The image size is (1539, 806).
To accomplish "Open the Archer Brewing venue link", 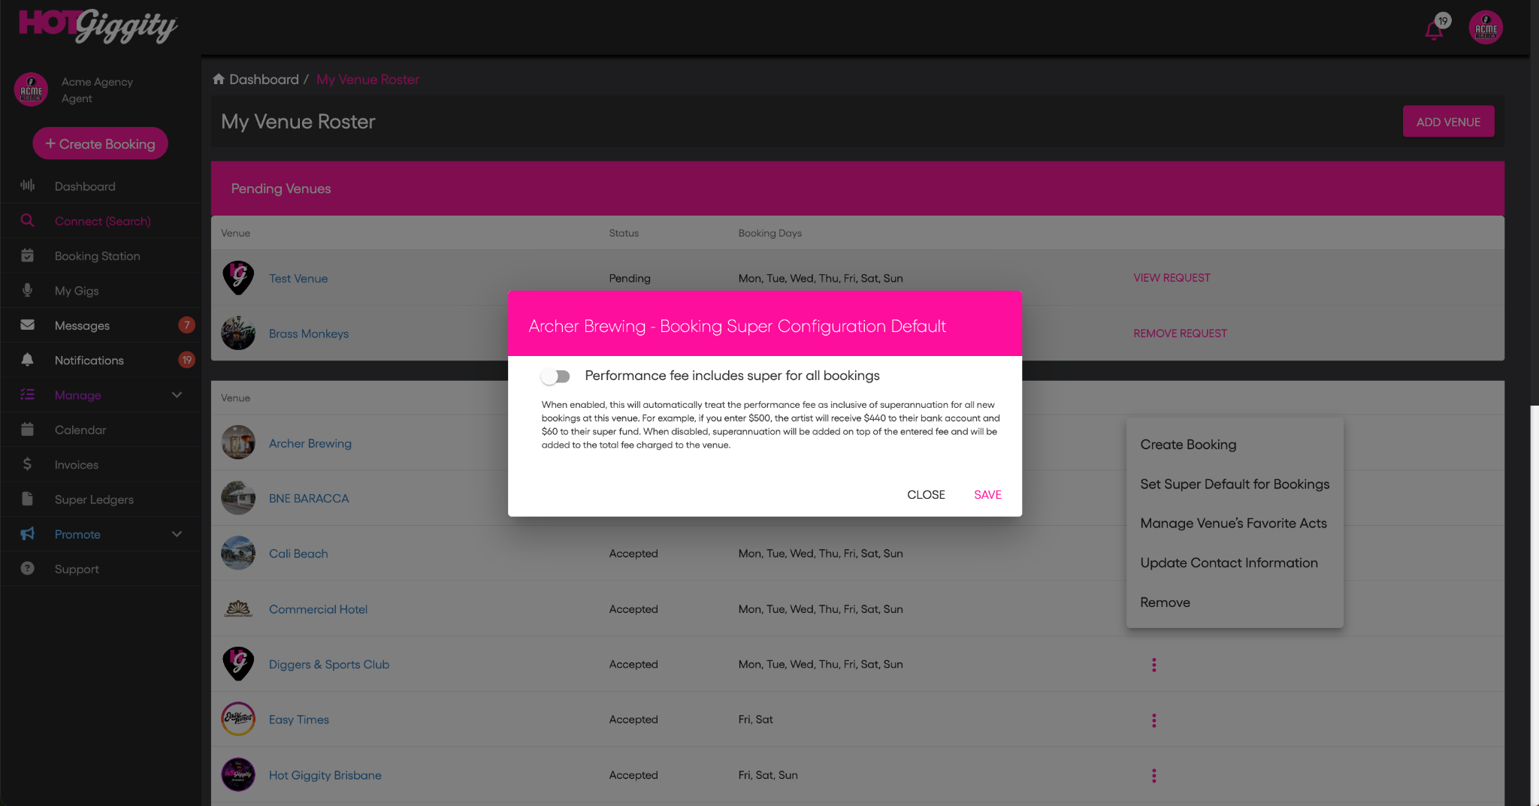I will click(x=310, y=443).
